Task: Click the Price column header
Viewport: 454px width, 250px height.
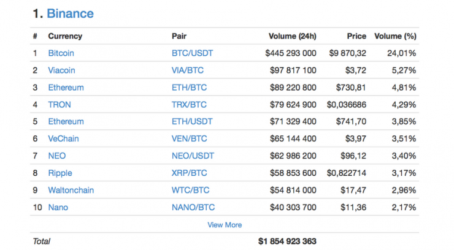Action: pyautogui.click(x=356, y=36)
